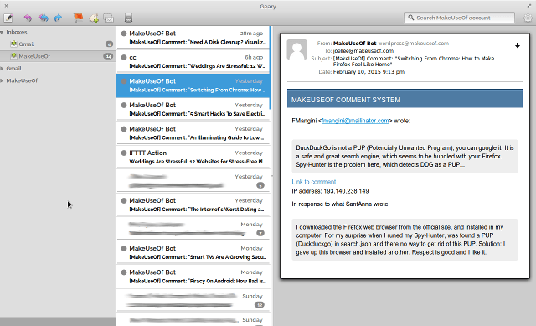Collapse the Inboxes group
The width and height of the screenshot is (536, 326).
point(2,32)
